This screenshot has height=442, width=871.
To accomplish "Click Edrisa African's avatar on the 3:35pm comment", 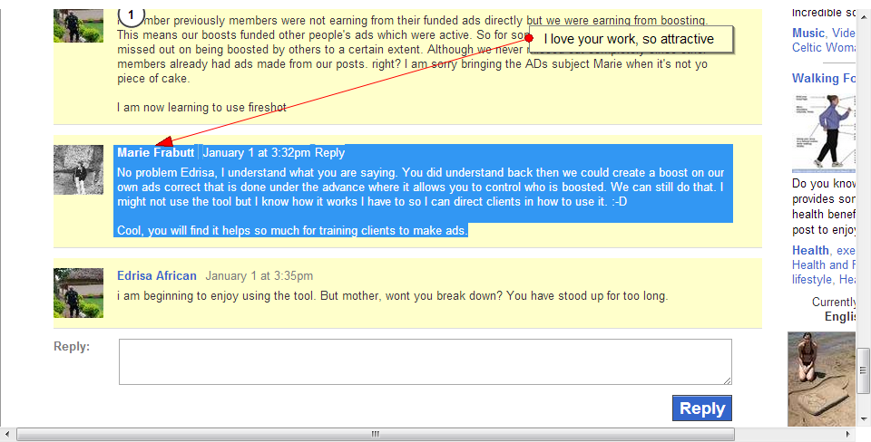I will [78, 293].
